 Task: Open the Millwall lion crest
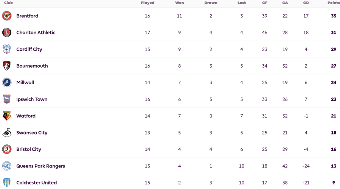[x=7, y=82]
